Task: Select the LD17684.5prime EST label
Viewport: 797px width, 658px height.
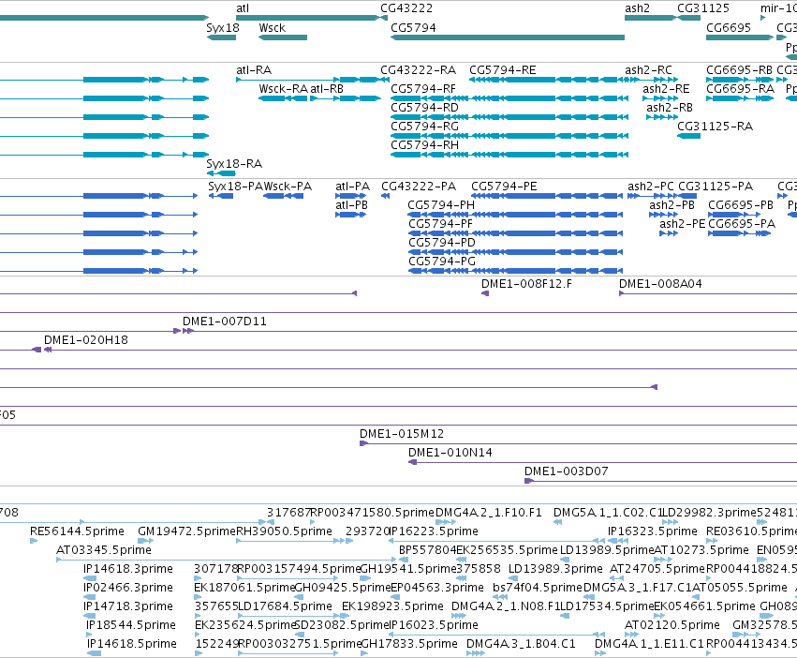Action: tap(285, 606)
